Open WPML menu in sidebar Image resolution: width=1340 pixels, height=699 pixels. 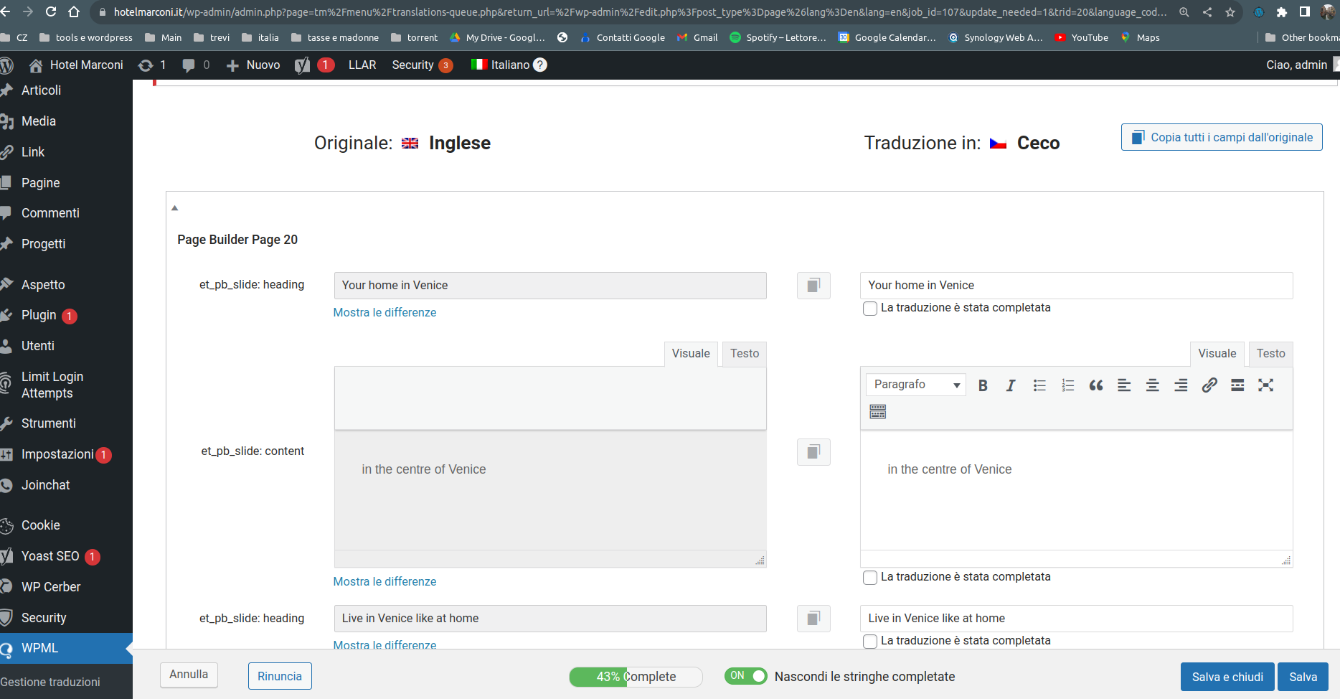click(x=66, y=648)
